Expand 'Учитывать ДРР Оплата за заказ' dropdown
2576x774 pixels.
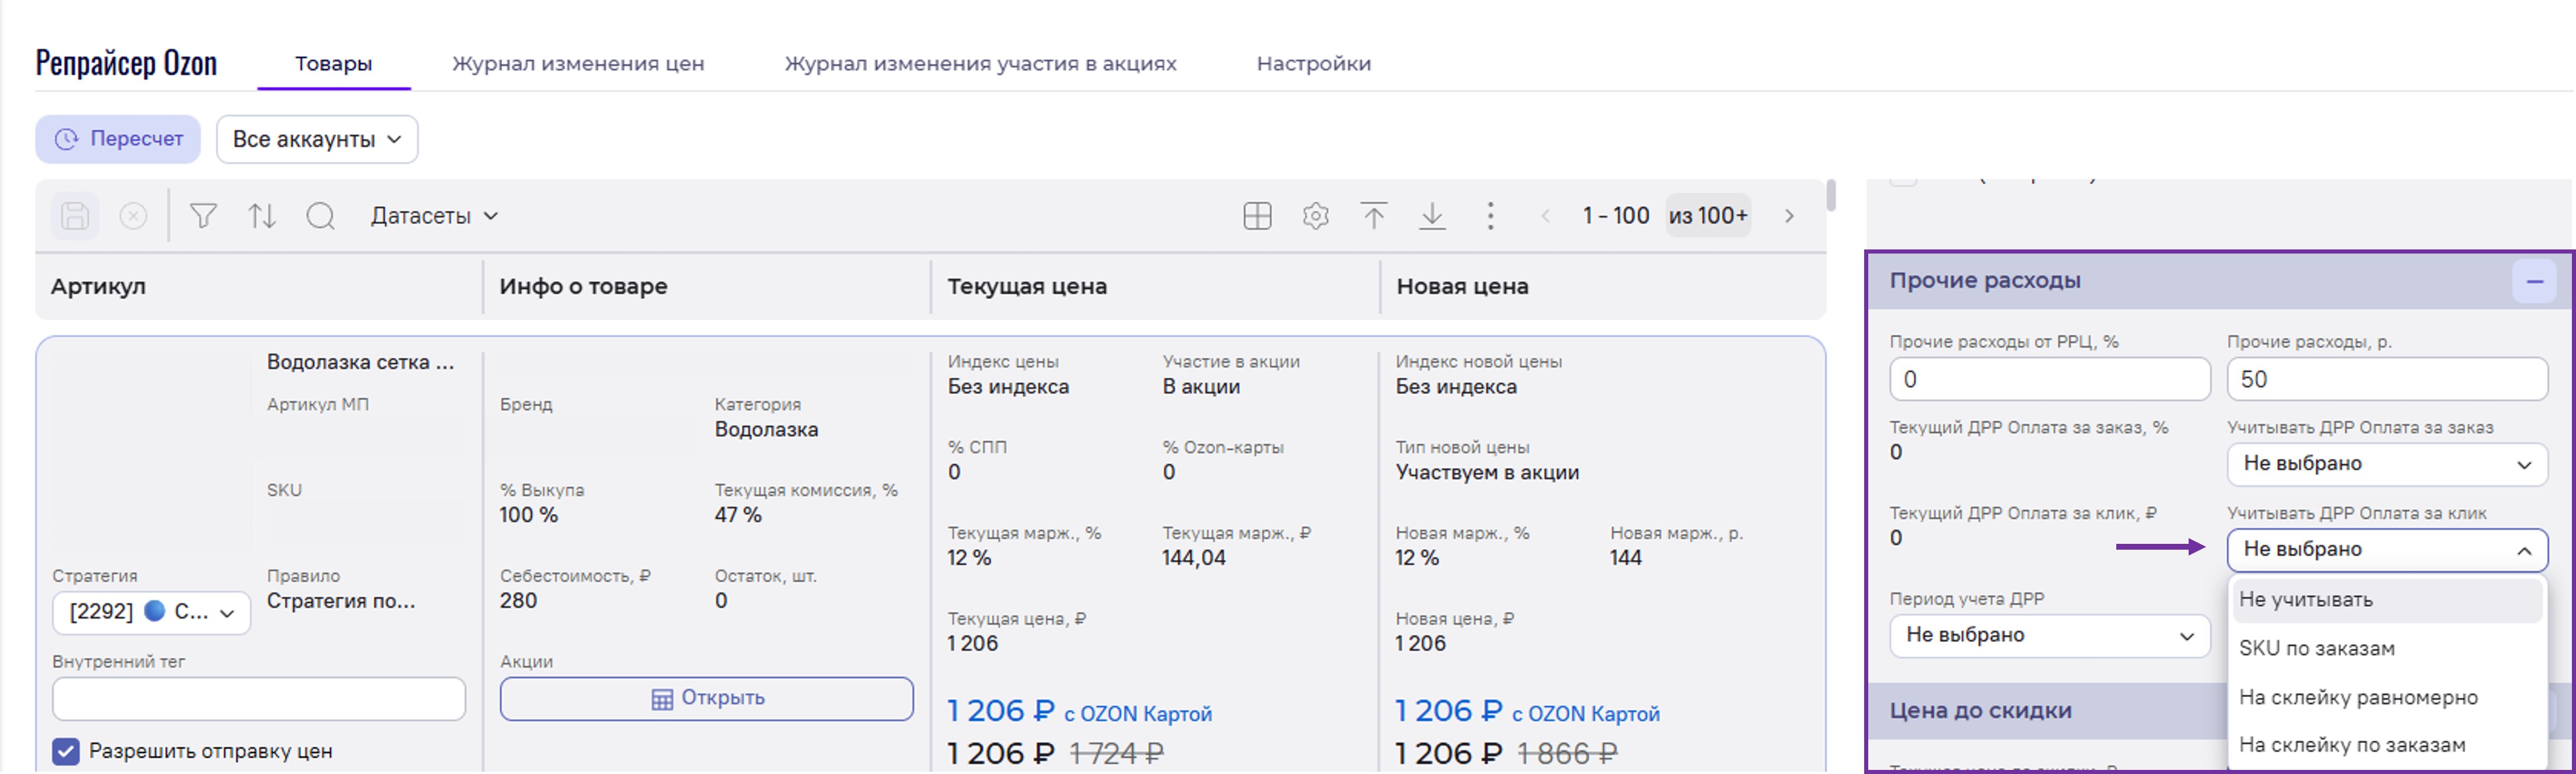2386,464
